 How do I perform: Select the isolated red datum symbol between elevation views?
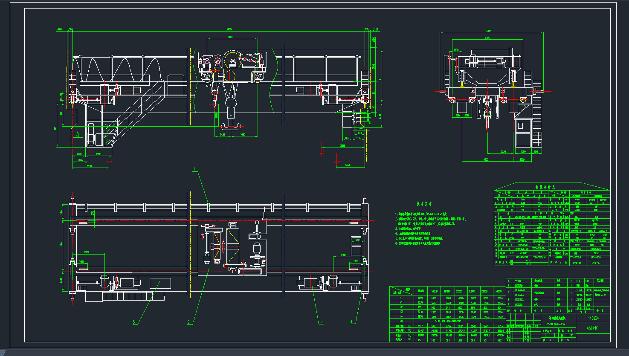[322, 151]
